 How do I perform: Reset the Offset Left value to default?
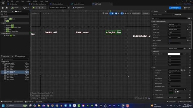[188, 27]
